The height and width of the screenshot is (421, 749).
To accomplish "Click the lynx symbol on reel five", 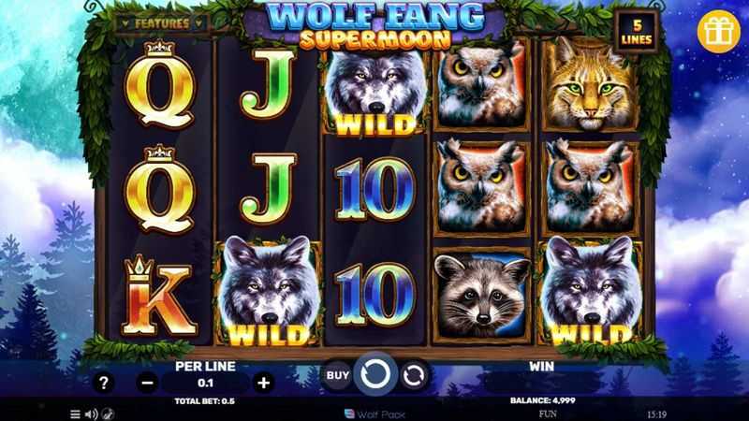I will tap(591, 84).
